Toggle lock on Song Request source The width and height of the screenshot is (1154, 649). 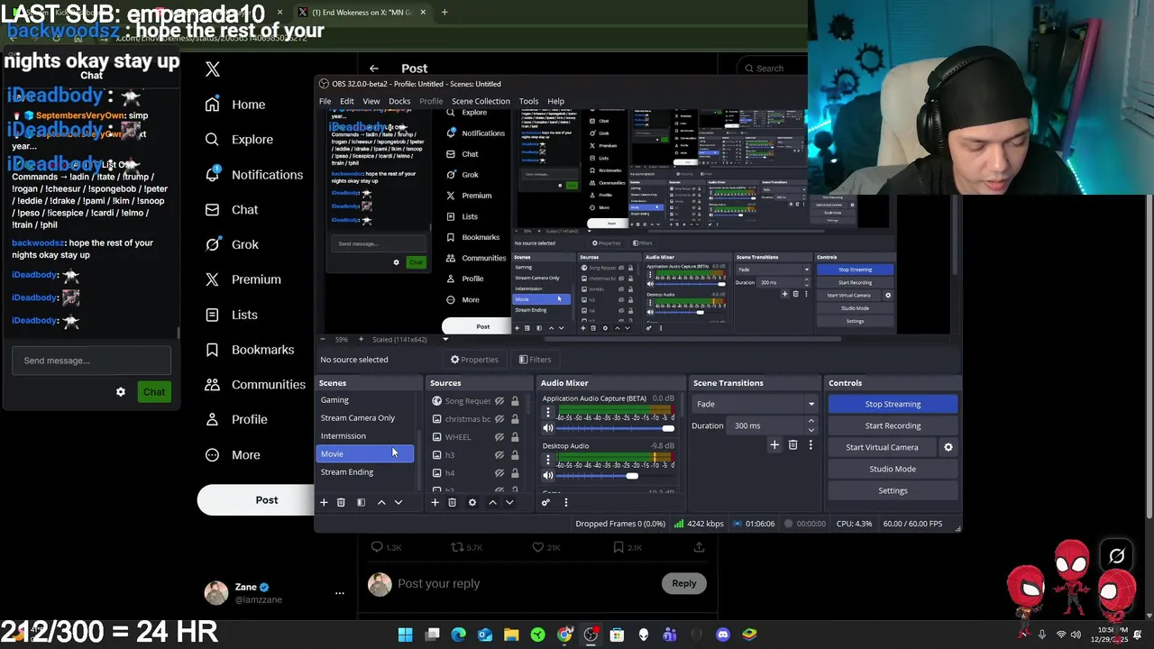[x=515, y=401]
